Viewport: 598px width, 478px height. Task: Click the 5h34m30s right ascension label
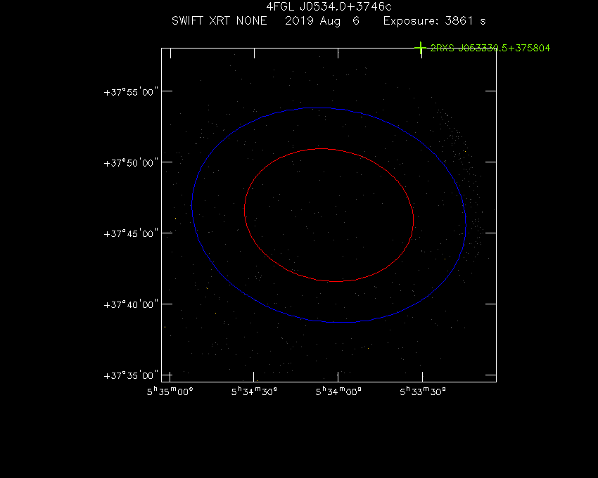click(254, 392)
